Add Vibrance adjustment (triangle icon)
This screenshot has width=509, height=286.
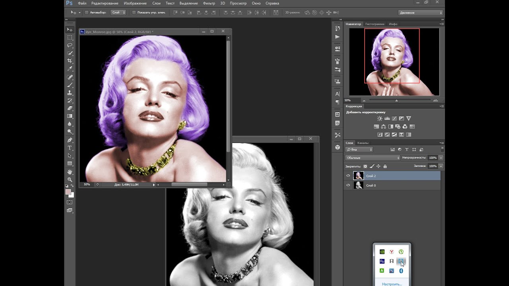(408, 118)
